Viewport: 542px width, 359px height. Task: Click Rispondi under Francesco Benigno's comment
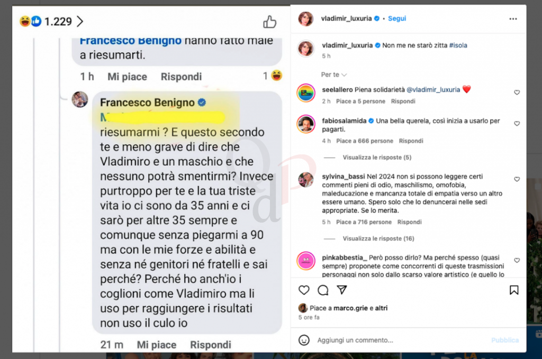pyautogui.click(x=211, y=345)
